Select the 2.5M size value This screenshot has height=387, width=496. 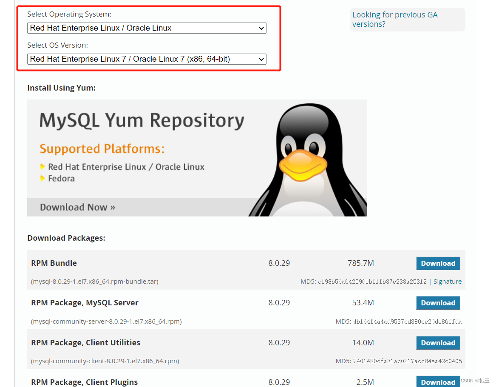365,382
